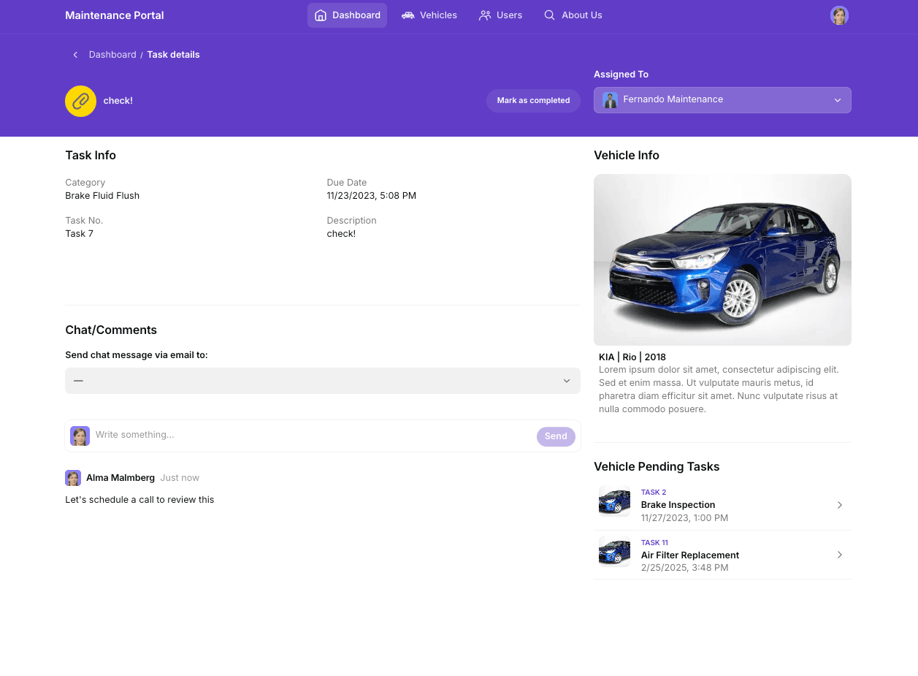Follow the Dashboard breadcrumb link
918x676 pixels.
[112, 54]
